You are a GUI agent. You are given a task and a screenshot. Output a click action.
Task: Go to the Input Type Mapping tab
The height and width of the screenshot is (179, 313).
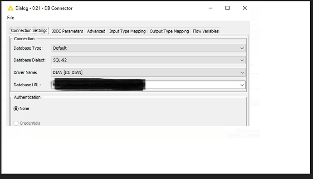(x=127, y=31)
